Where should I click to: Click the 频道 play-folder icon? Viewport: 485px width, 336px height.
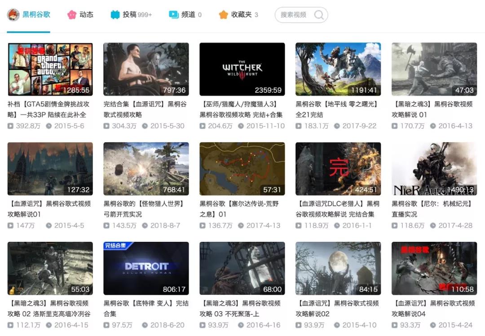click(173, 14)
